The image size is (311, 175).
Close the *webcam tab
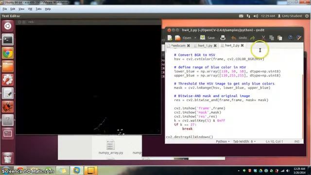(x=189, y=45)
